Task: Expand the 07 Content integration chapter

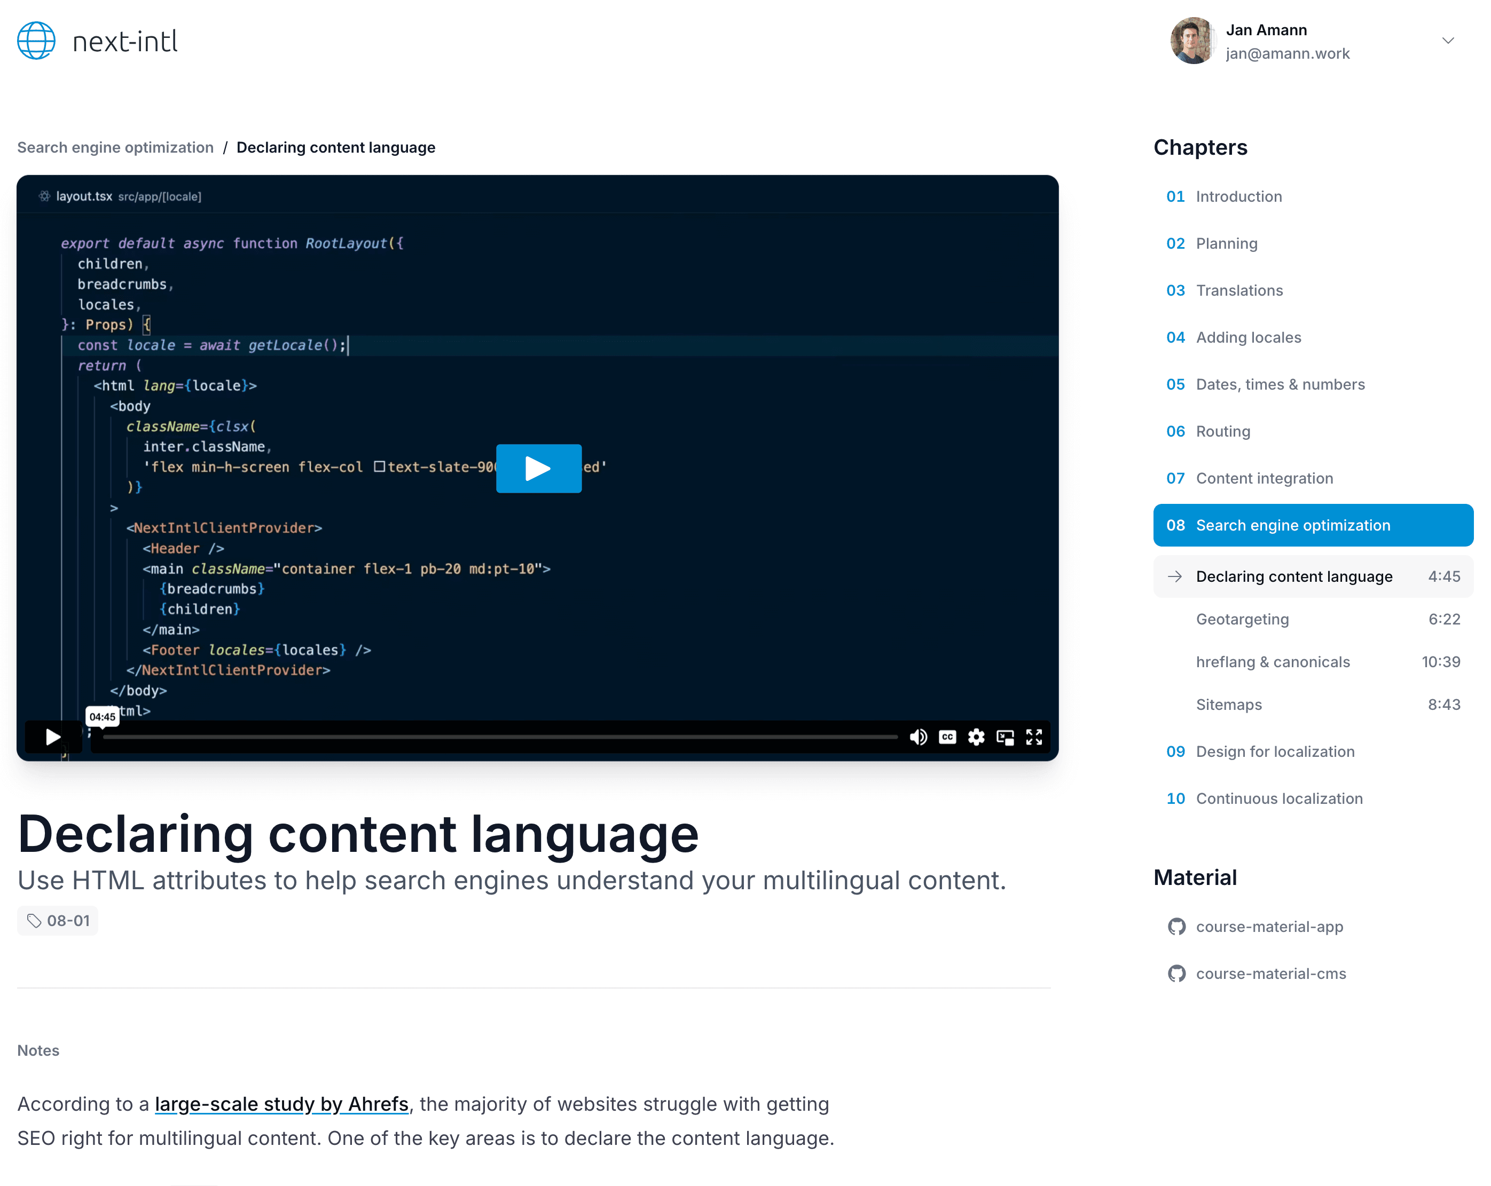Action: pyautogui.click(x=1264, y=478)
